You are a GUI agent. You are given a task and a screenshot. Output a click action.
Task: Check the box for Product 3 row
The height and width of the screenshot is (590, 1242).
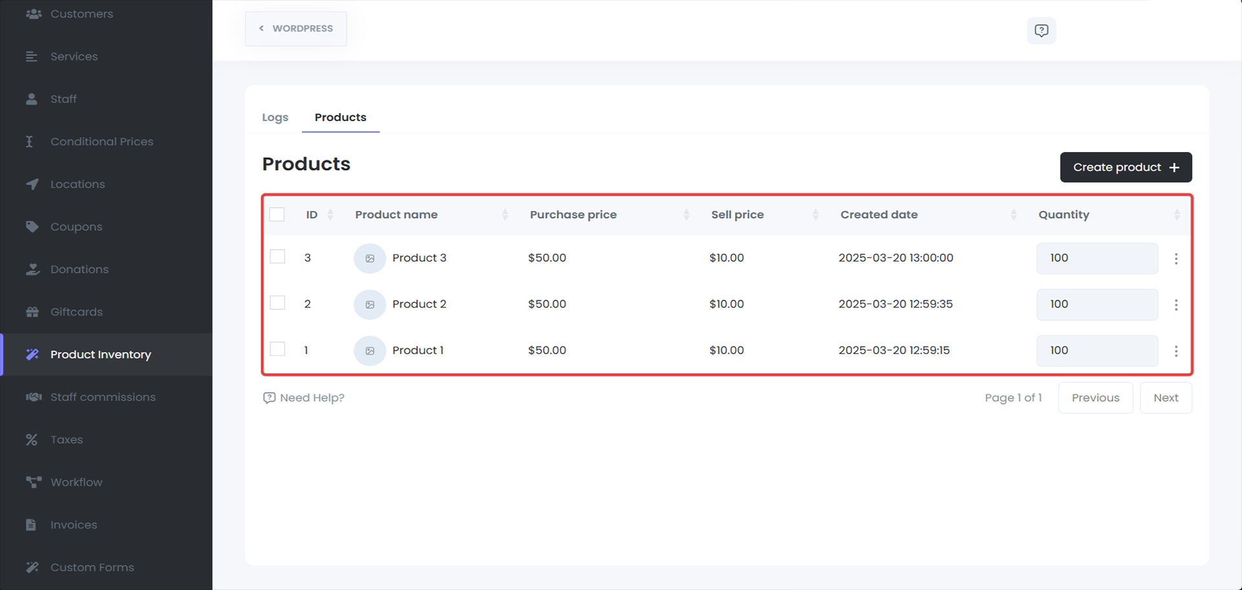click(278, 257)
